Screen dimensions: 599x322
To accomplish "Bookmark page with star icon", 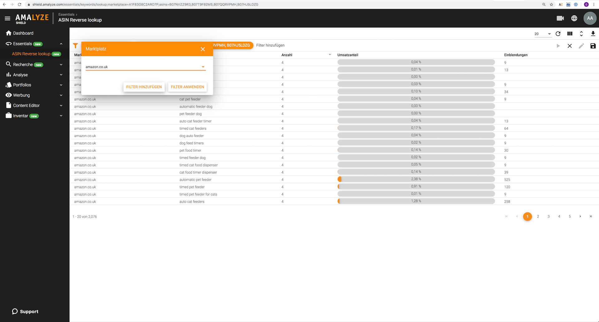I will [552, 4].
